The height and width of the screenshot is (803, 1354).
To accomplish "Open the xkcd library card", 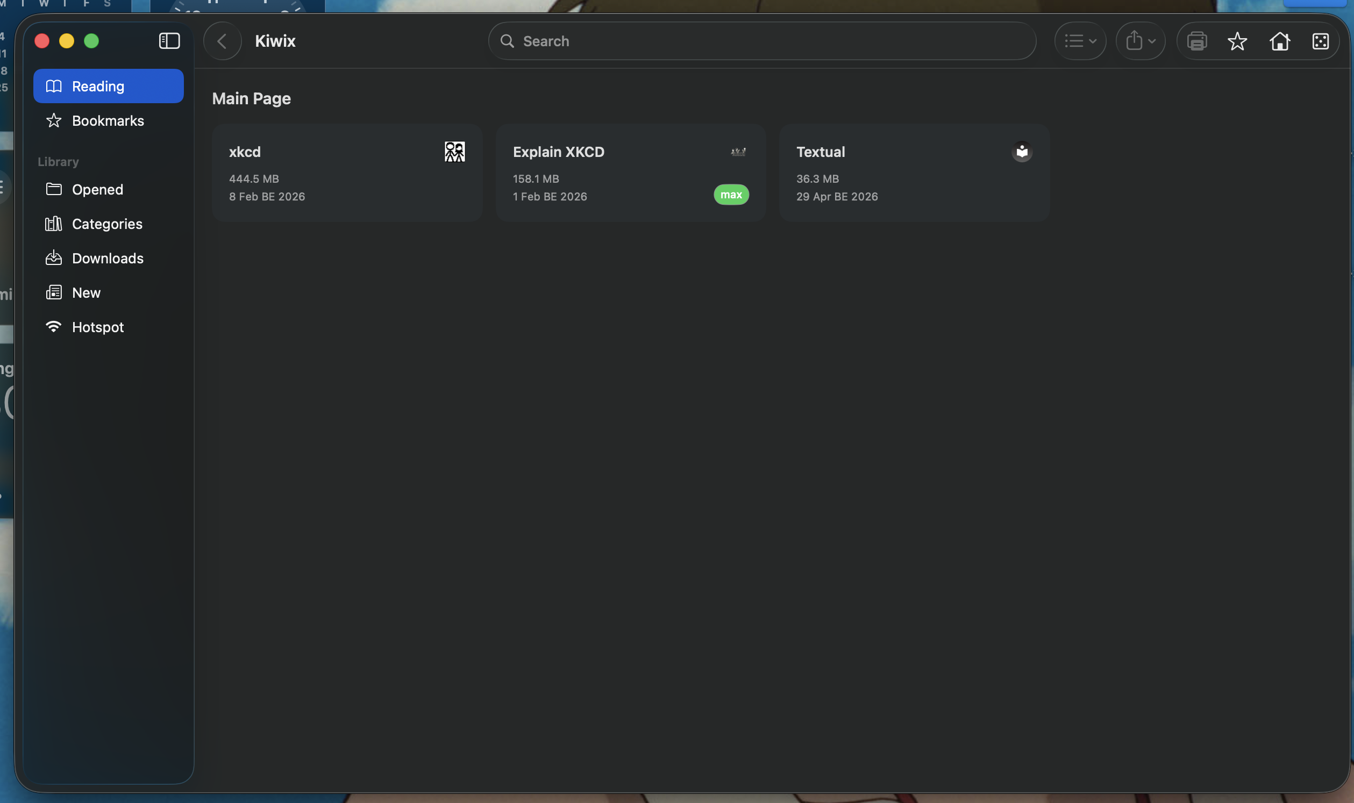I will [x=347, y=173].
